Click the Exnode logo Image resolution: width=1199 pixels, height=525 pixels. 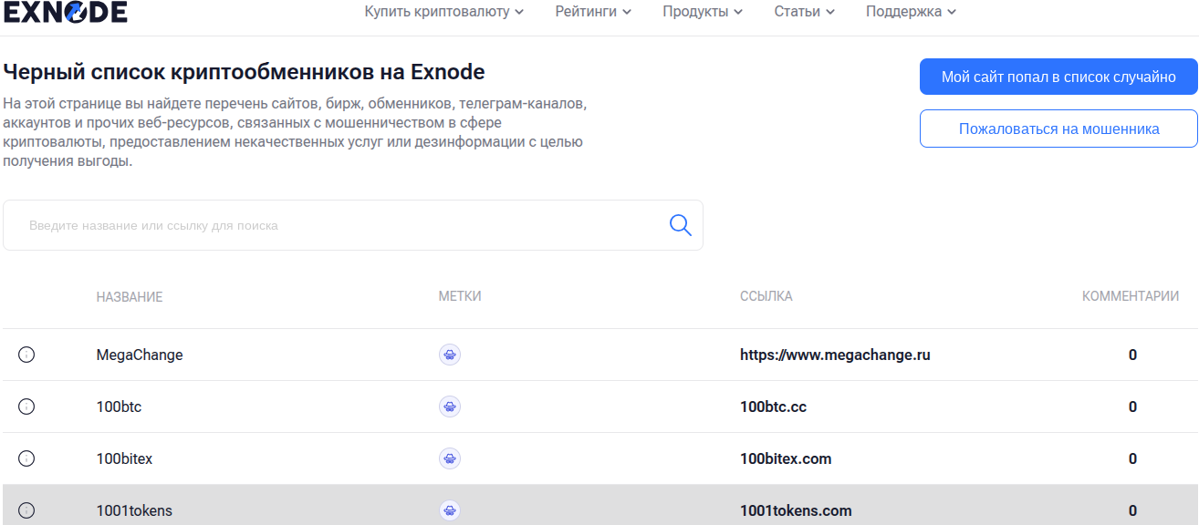tap(65, 11)
